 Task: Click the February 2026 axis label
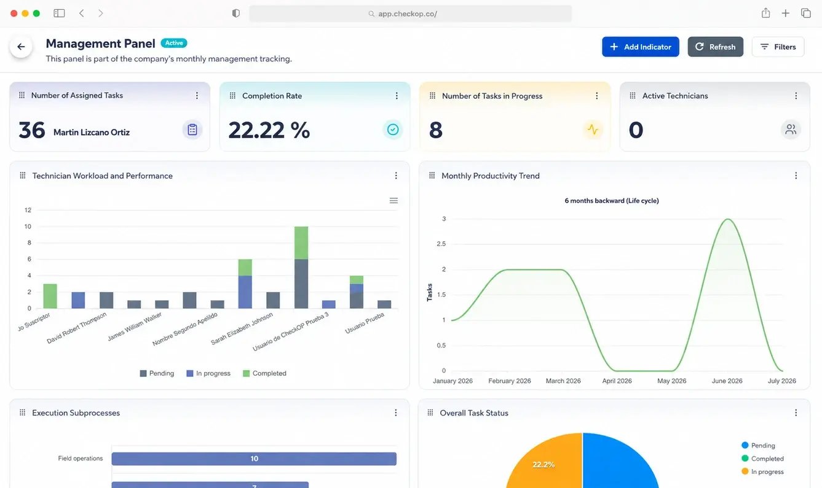coord(510,381)
